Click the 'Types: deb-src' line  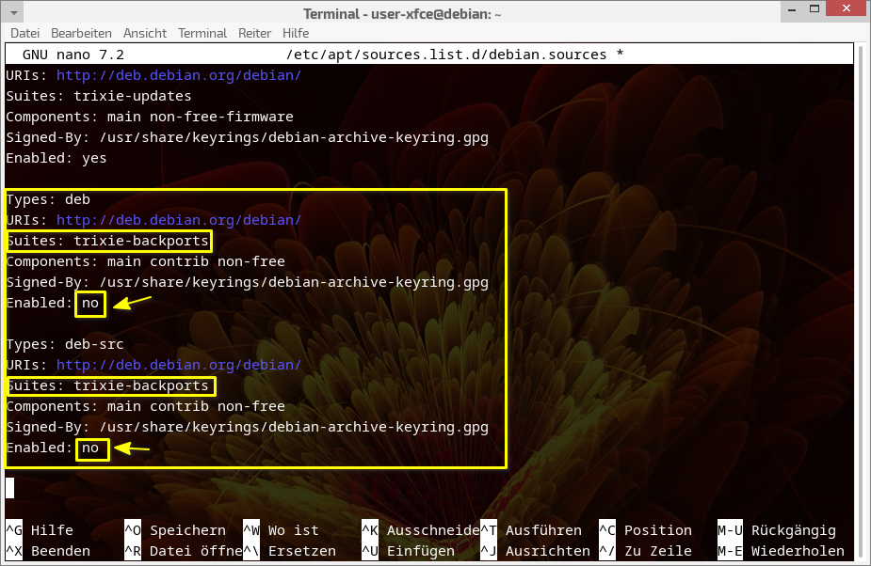tap(64, 345)
